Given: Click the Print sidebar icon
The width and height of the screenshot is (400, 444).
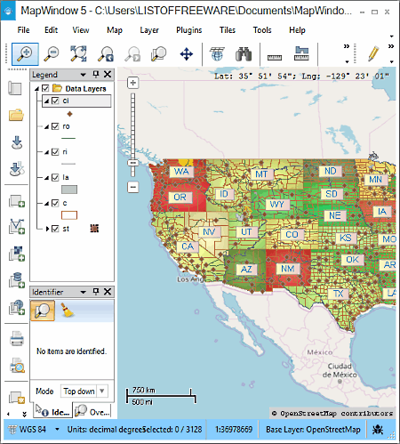Looking at the screenshot, I should (17, 338).
